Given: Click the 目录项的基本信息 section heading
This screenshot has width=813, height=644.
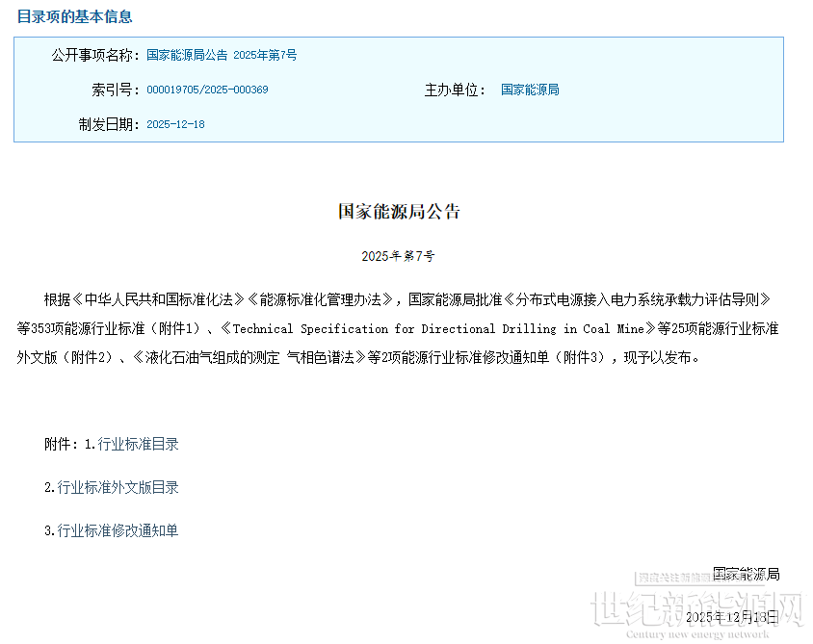Looking at the screenshot, I should tap(75, 16).
